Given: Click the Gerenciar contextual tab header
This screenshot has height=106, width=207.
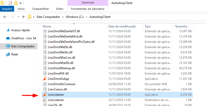Looking at the screenshot, I should point(88,3).
